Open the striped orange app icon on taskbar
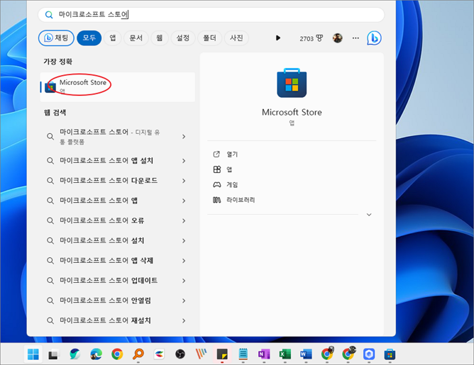Image resolution: width=474 pixels, height=365 pixels. (201, 354)
